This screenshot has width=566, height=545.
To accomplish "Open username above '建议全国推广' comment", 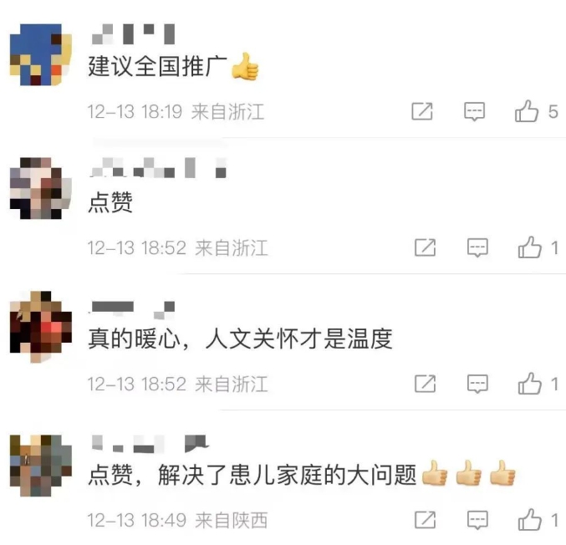I will 133,34.
